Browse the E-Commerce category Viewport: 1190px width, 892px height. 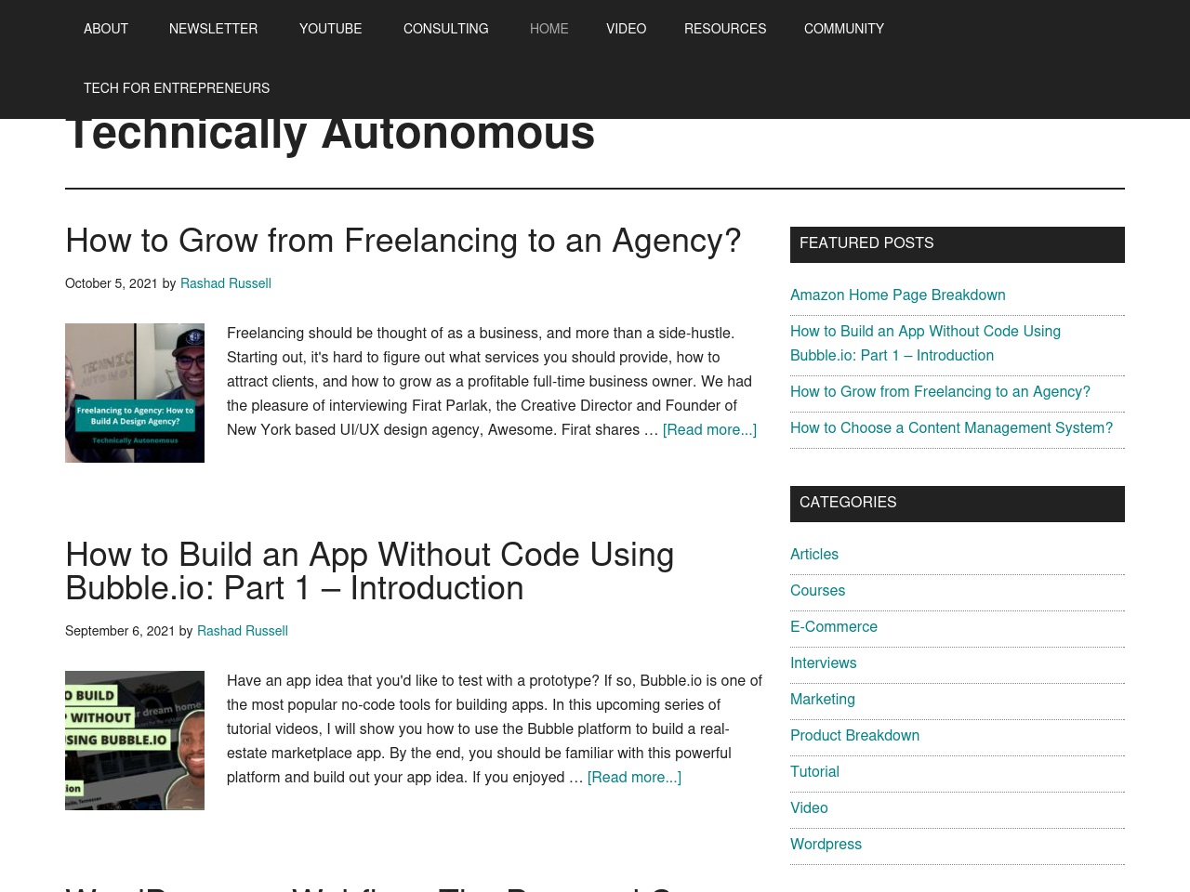pos(834,626)
